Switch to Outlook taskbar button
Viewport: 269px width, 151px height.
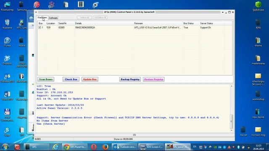click(125, 147)
